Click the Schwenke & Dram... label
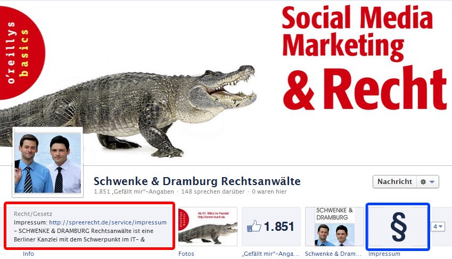The height and width of the screenshot is (259, 452). pos(333,254)
